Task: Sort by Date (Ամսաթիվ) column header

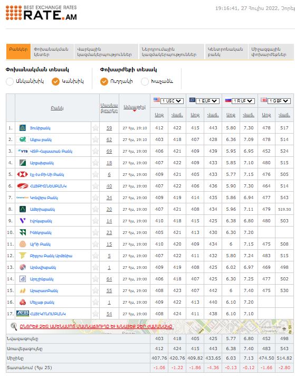Action: (135, 107)
